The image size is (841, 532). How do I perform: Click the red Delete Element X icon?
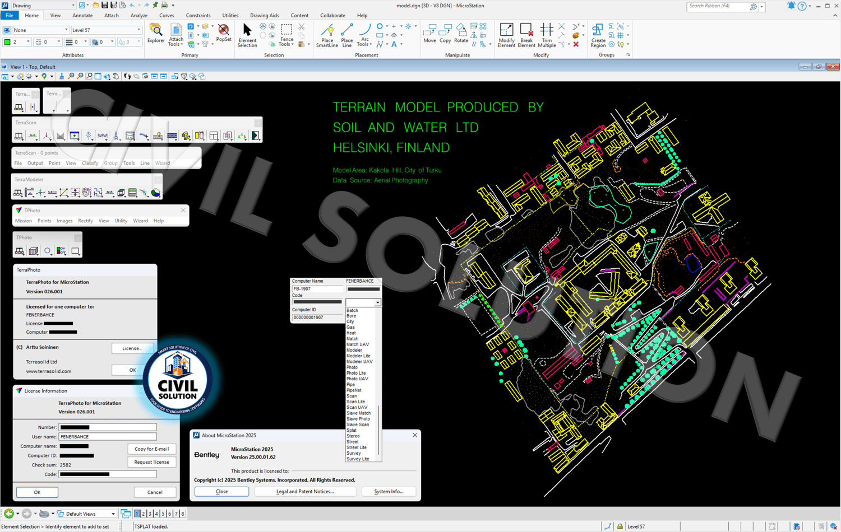pyautogui.click(x=576, y=44)
